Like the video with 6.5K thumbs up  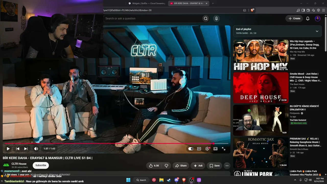pyautogui.click(x=154, y=166)
